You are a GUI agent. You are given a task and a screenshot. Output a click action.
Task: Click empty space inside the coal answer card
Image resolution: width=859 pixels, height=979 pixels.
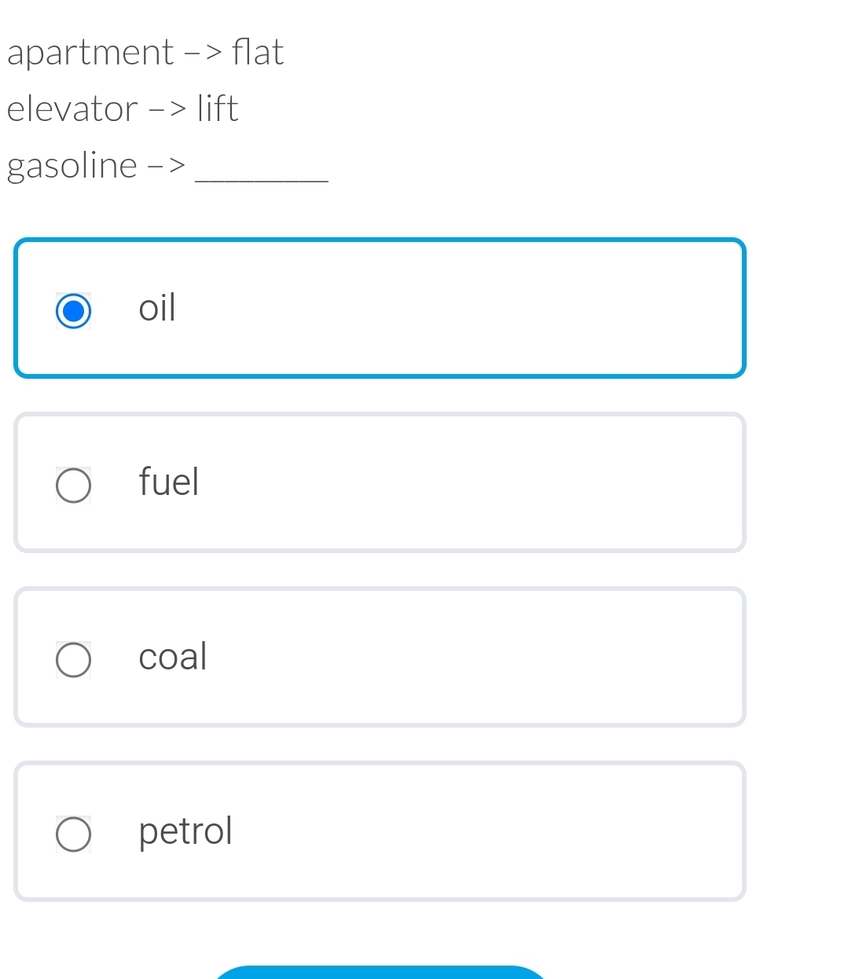472,657
